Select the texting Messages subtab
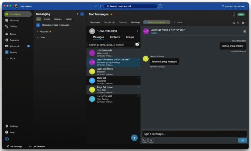Image resolution: width=251 pixels, height=151 pixels. pyautogui.click(x=98, y=37)
